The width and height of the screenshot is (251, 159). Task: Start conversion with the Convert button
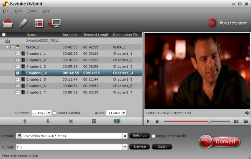tap(220, 141)
